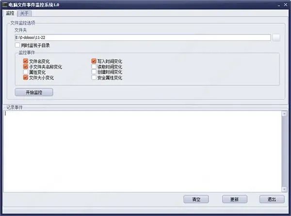Image resolution: width=291 pixels, height=216 pixels.
Task: Click the 退出 button
Action: tap(272, 199)
